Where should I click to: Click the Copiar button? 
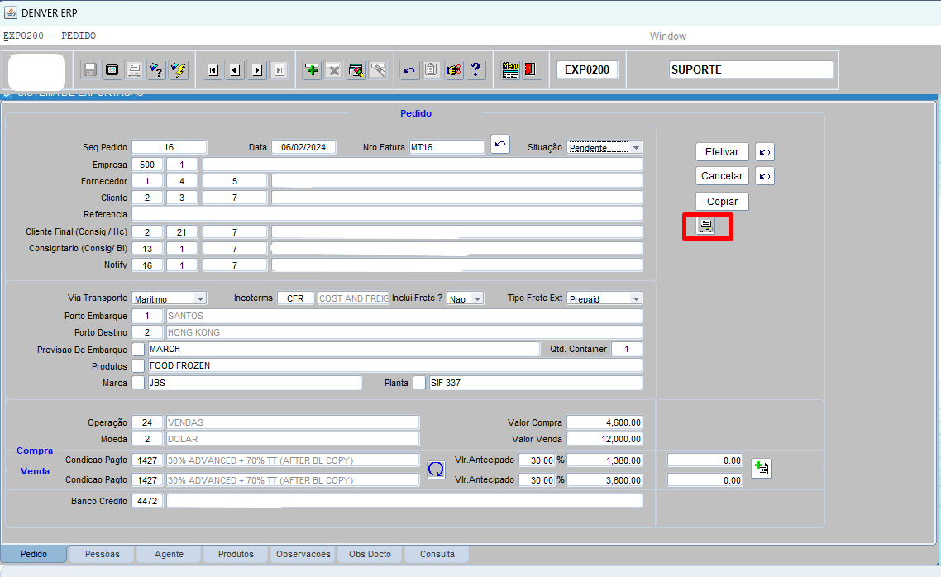(722, 202)
